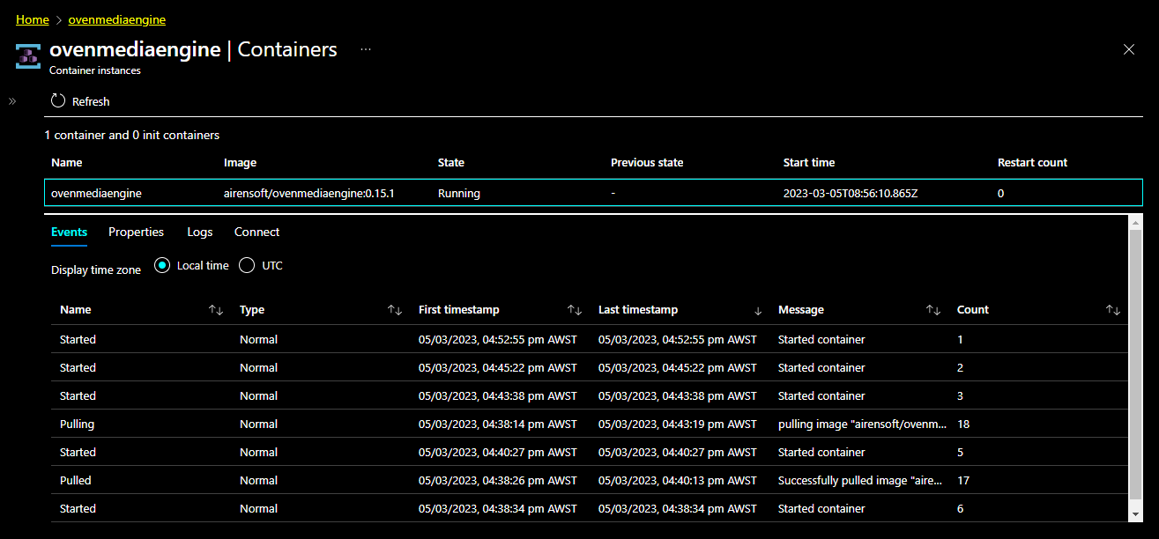Open the ellipsis more options menu
This screenshot has height=539, width=1159.
click(366, 50)
